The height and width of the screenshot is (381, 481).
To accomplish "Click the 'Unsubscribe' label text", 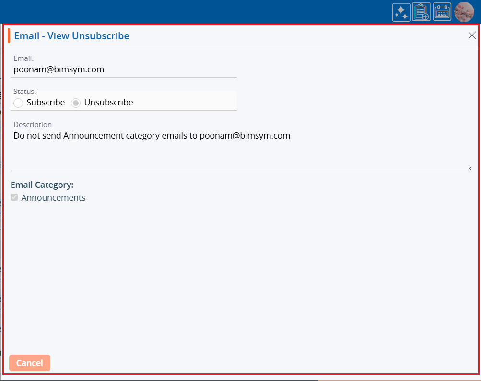I will 108,103.
